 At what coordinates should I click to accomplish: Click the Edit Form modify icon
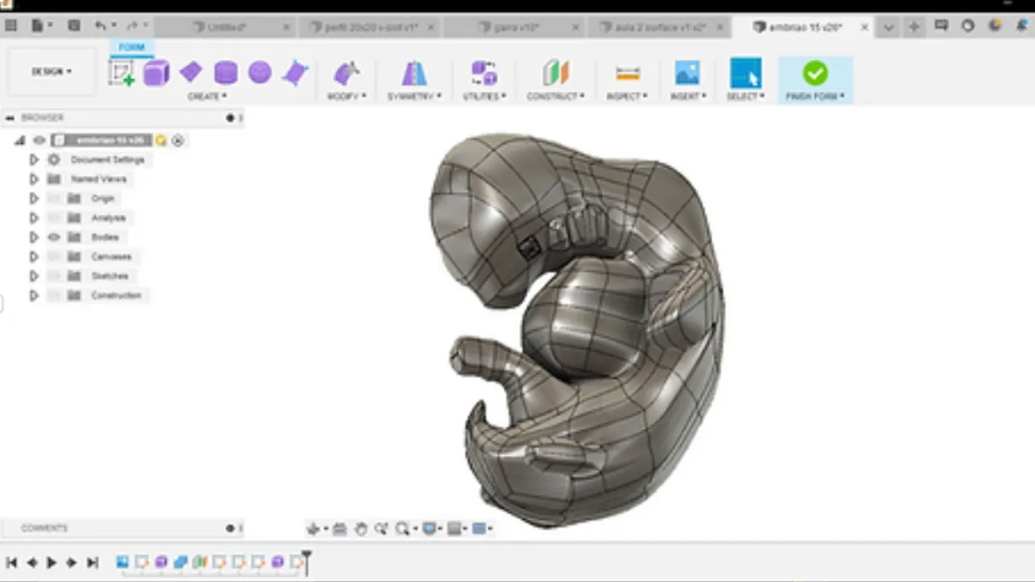tap(346, 74)
